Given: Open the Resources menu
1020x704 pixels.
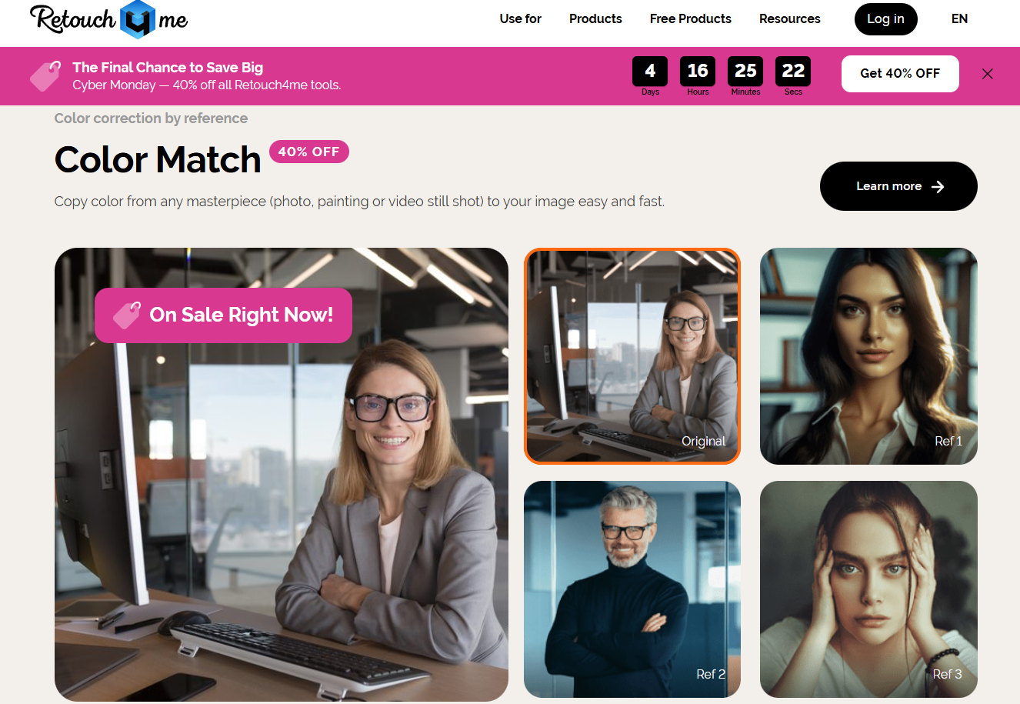Looking at the screenshot, I should coord(790,18).
